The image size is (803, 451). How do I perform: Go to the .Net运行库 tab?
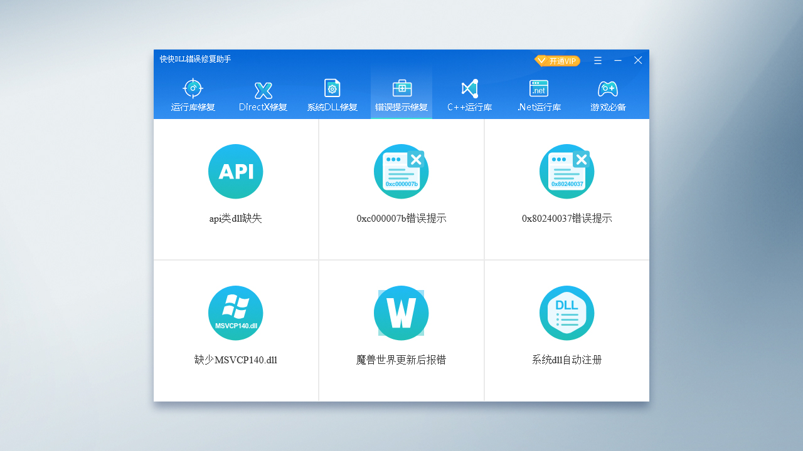[538, 95]
